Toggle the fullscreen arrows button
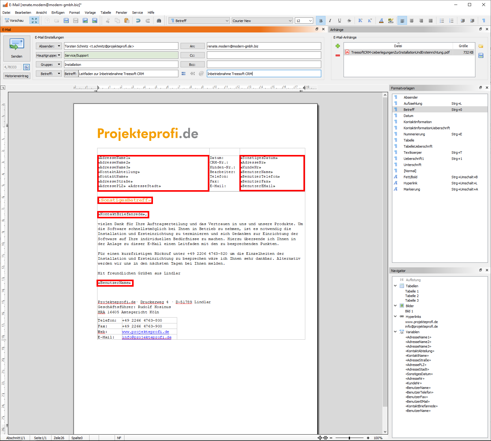Viewport: 491px width, 441px height. [x=34, y=21]
